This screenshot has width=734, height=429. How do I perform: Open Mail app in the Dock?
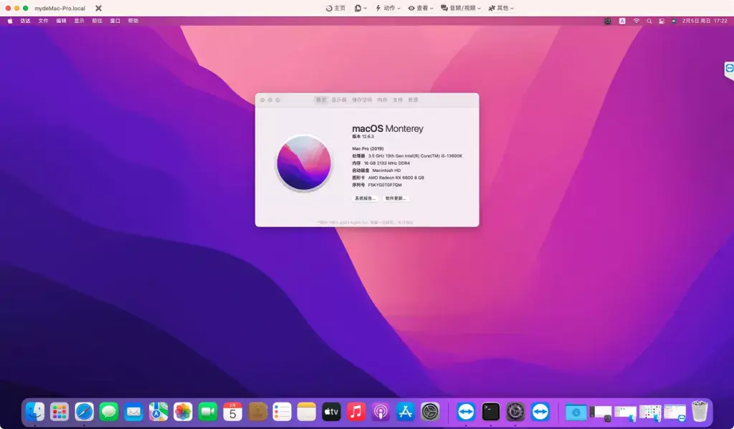[134, 412]
